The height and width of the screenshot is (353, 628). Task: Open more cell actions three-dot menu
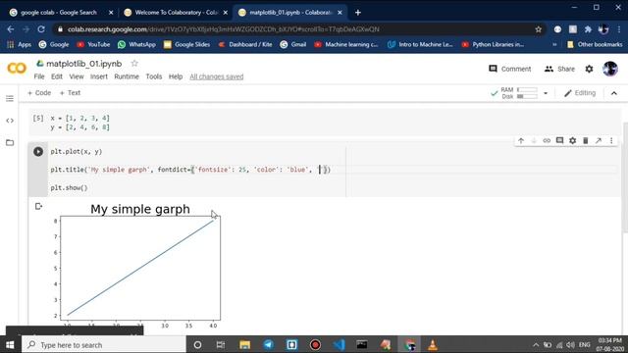click(611, 140)
